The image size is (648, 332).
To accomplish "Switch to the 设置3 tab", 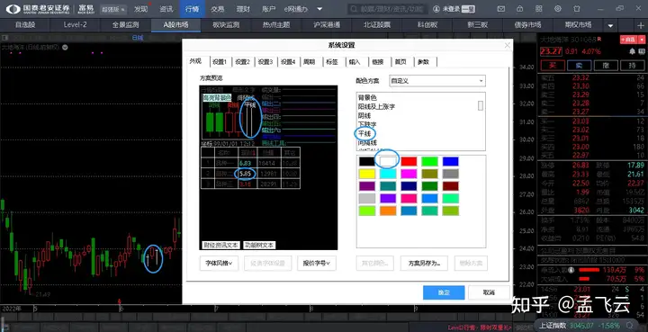I will 265,62.
